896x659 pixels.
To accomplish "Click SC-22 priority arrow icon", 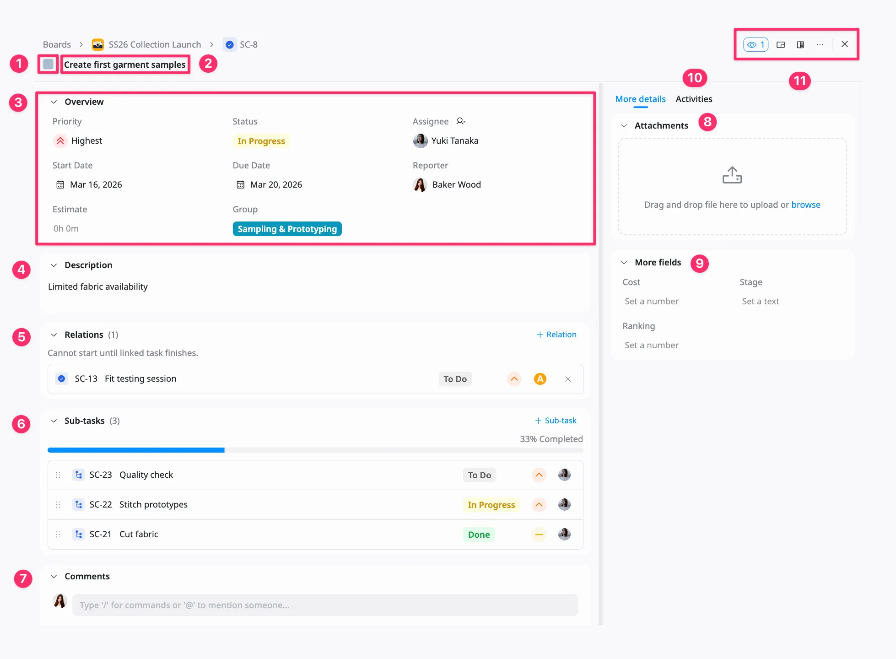I will 539,505.
